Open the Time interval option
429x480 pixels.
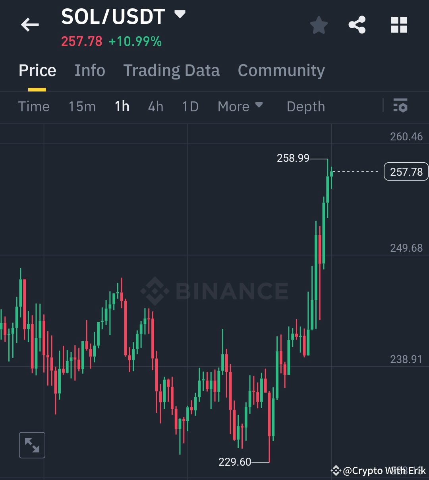coord(34,106)
